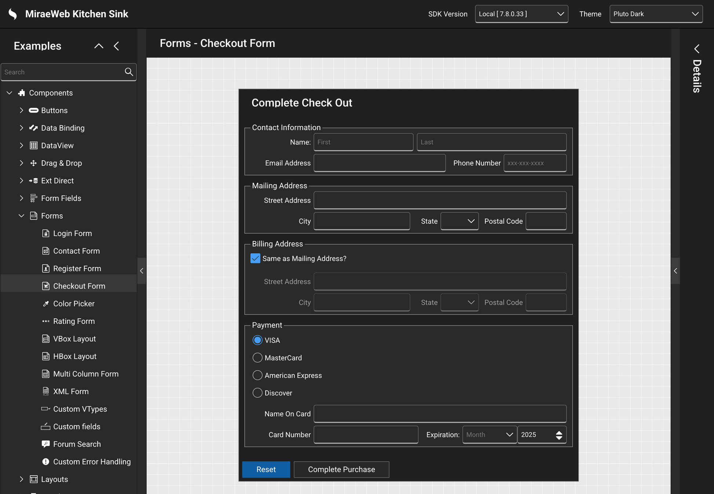Click the MiraeWeb logo in the header

12,14
